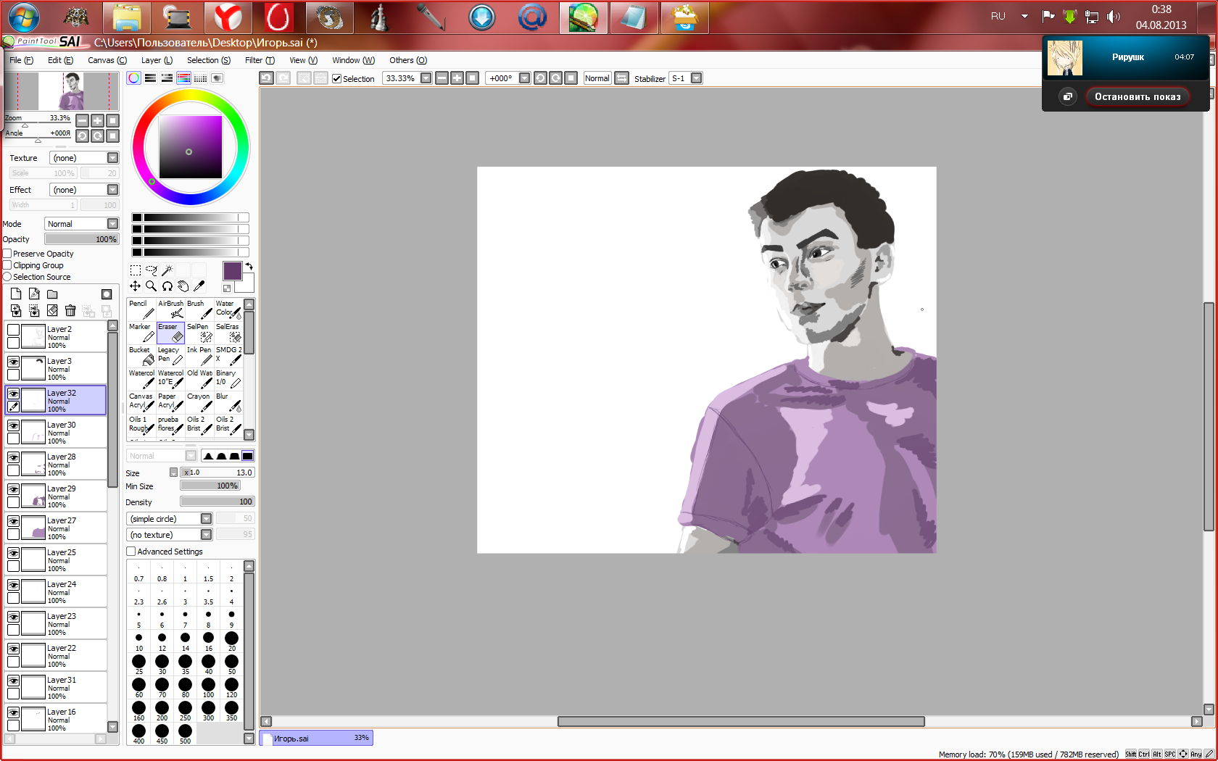The height and width of the screenshot is (761, 1218).
Task: Open the zoom percentage dropdown
Action: (x=426, y=78)
